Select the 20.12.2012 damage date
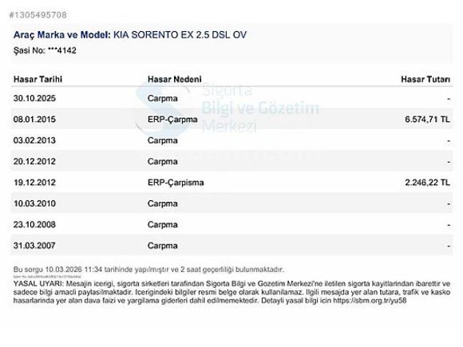463x347 pixels. point(34,161)
